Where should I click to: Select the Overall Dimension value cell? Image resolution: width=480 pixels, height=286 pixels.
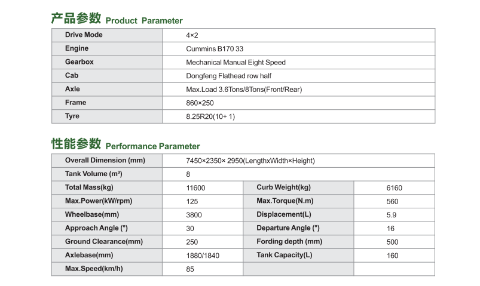298,161
